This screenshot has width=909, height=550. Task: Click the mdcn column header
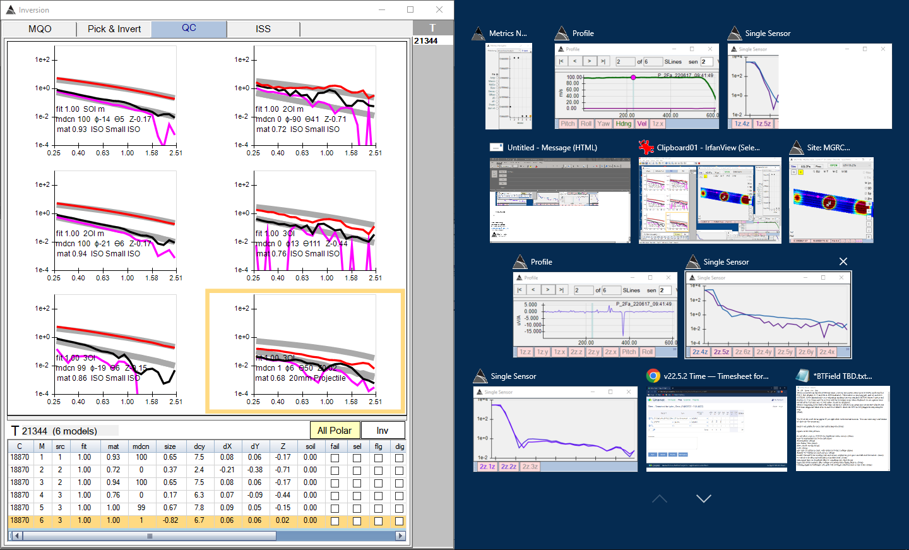pos(141,446)
